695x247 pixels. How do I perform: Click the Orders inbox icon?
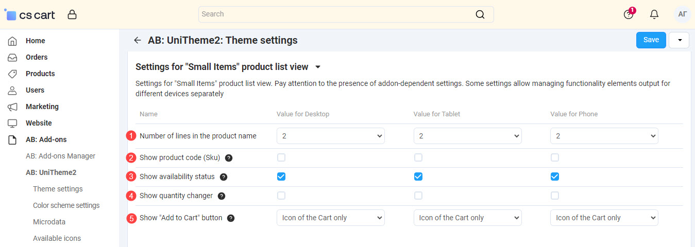[x=12, y=57]
